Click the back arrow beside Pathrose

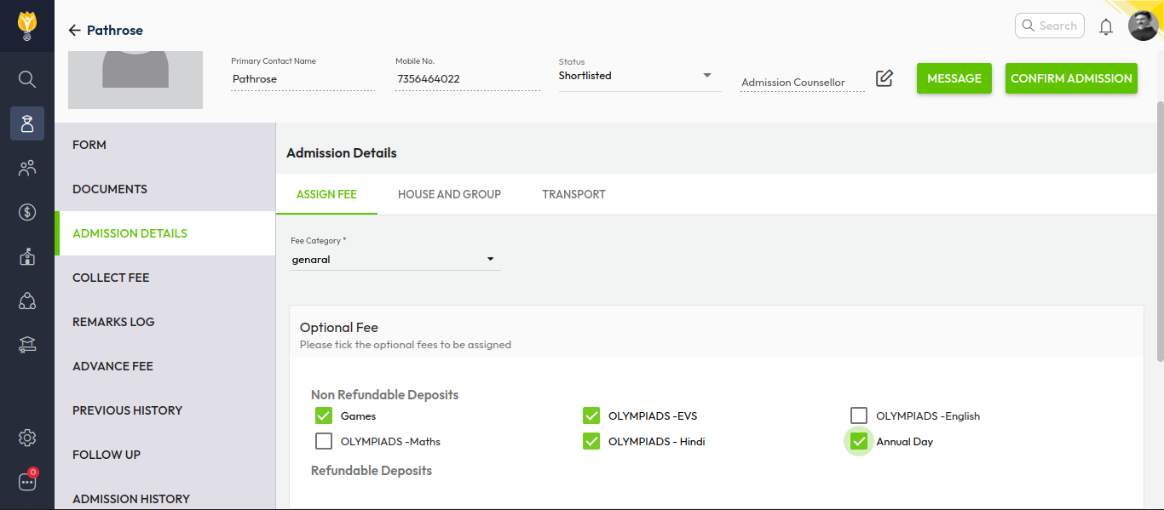[x=74, y=31]
